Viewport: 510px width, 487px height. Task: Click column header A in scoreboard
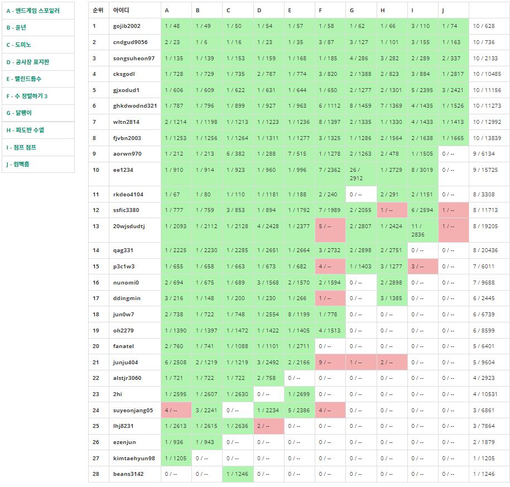point(166,11)
